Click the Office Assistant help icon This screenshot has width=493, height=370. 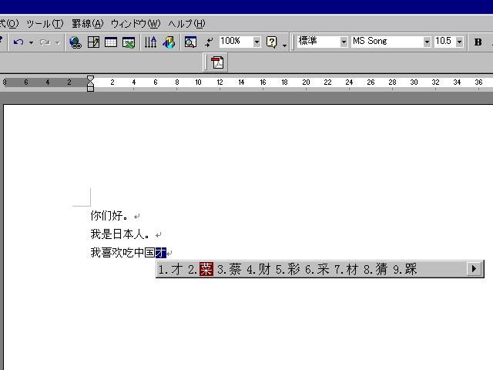coord(272,42)
